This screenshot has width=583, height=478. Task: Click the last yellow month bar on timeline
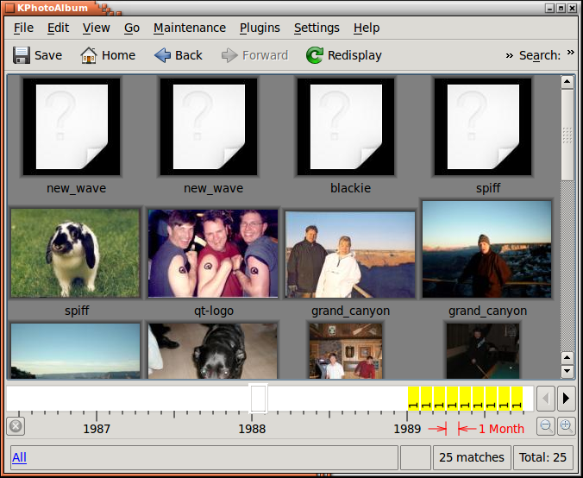(x=517, y=399)
